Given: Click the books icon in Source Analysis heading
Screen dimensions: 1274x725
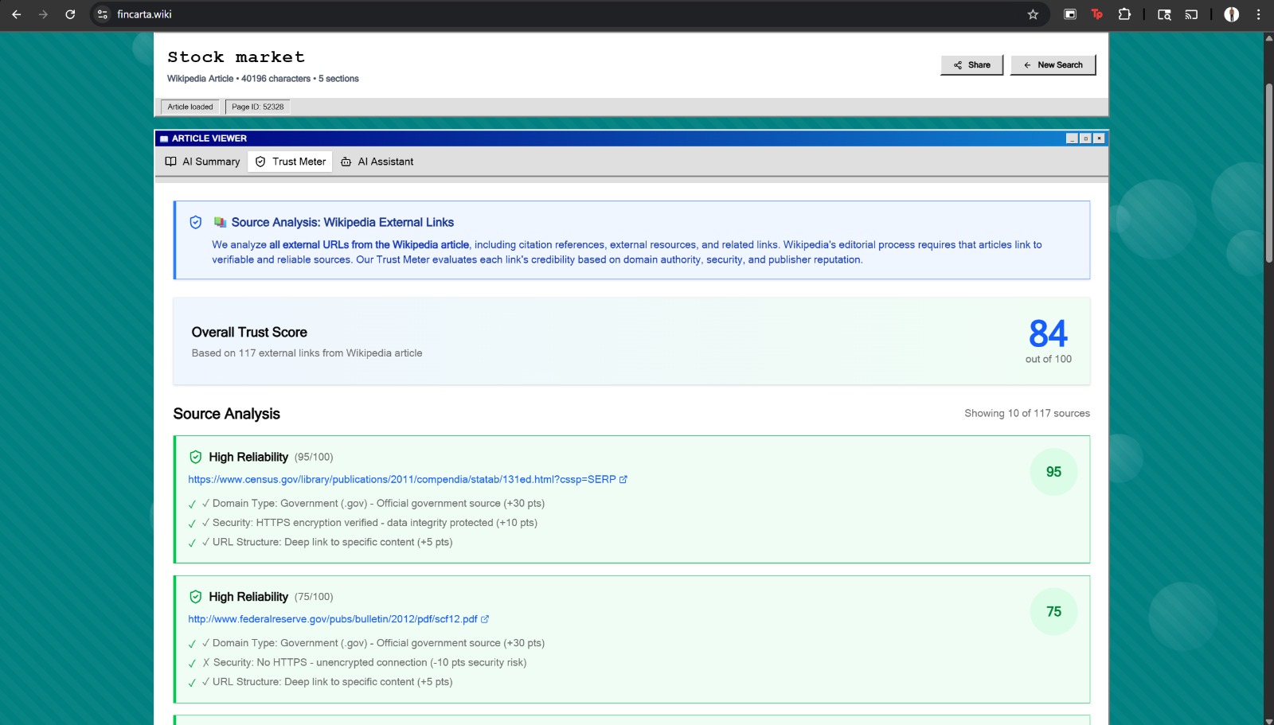Looking at the screenshot, I should coord(220,222).
